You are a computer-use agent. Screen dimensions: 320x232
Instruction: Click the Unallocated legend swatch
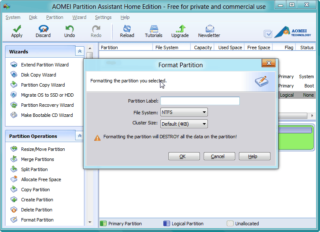pyautogui.click(x=230, y=224)
